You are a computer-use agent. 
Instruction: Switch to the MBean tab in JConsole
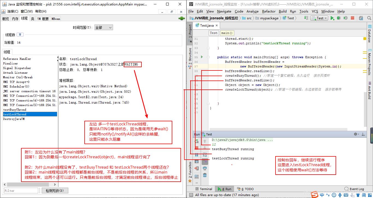point(56,19)
